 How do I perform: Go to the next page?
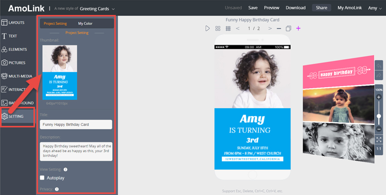270,28
